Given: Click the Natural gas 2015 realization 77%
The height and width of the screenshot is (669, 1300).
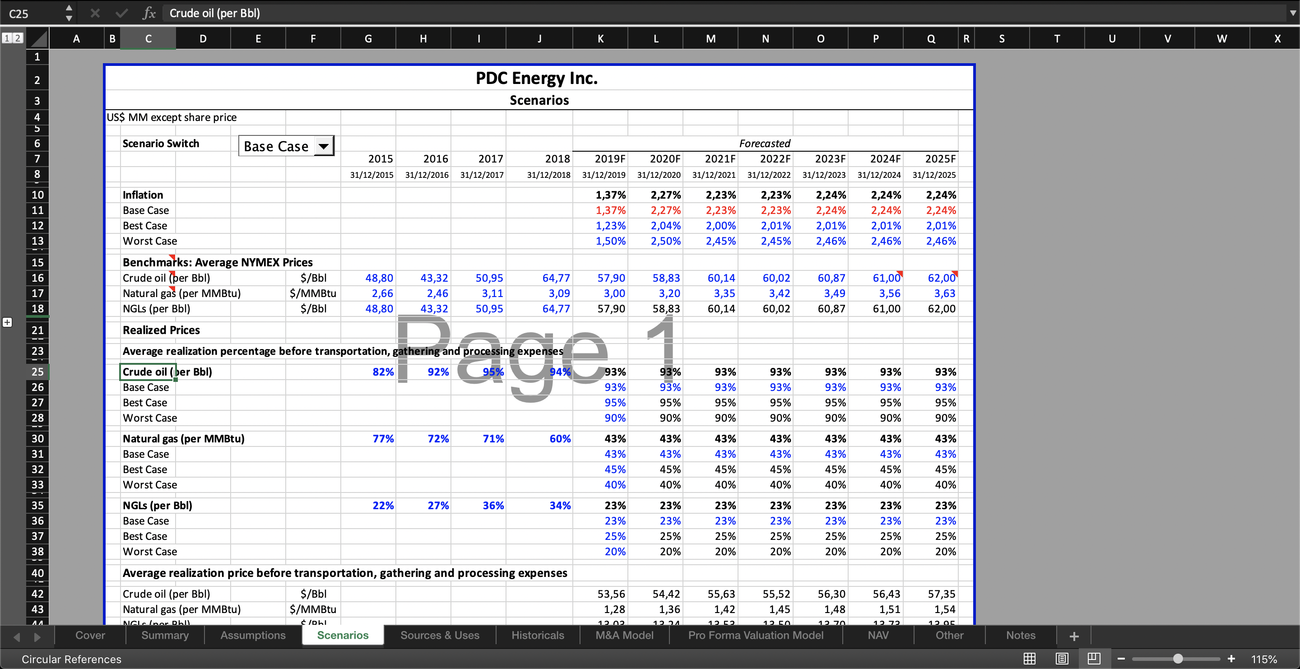Looking at the screenshot, I should [369, 438].
